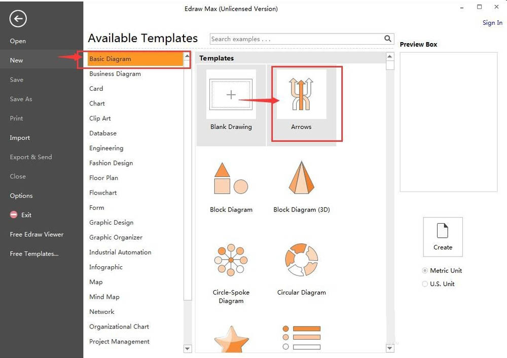Screen dimensions: 507x358
Task: Select Map category
Action: (96, 282)
